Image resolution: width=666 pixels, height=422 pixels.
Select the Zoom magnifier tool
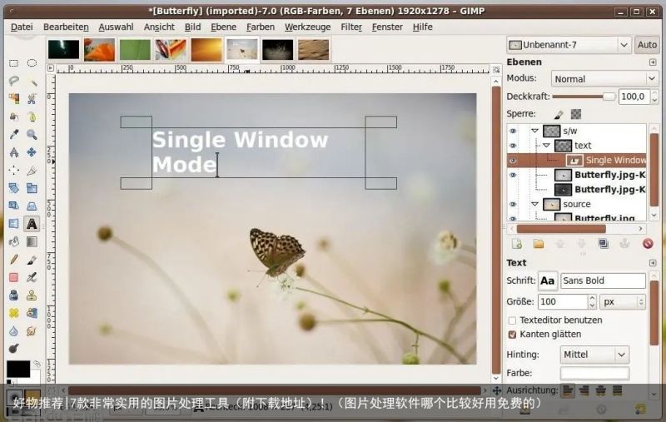(32, 135)
